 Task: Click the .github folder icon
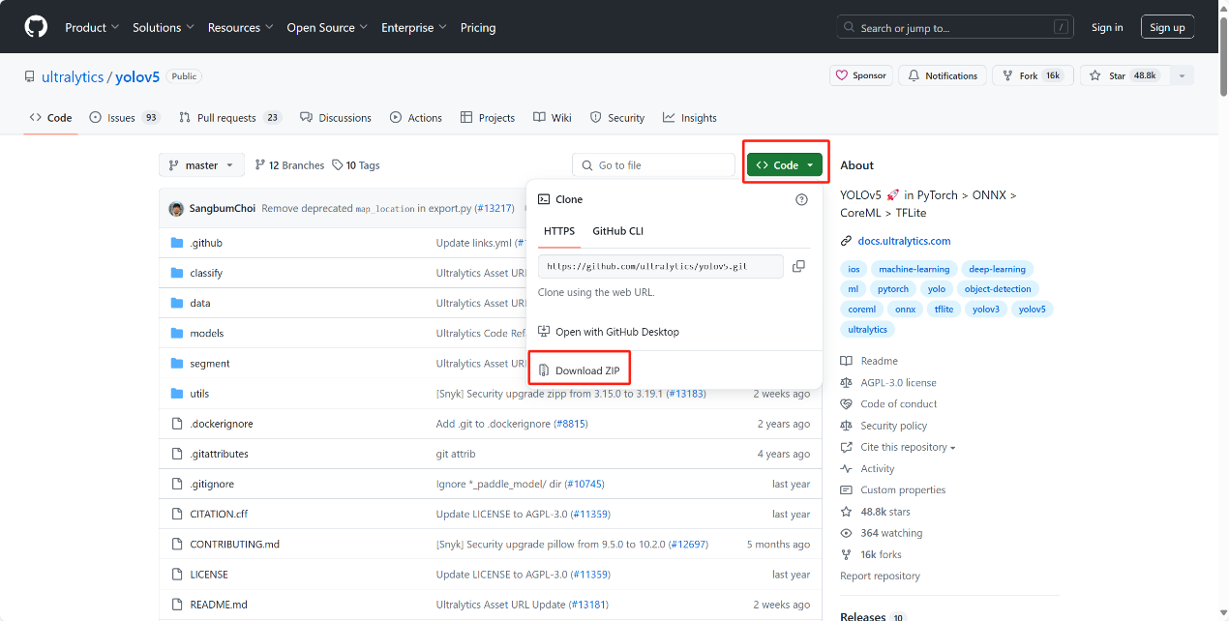point(176,243)
